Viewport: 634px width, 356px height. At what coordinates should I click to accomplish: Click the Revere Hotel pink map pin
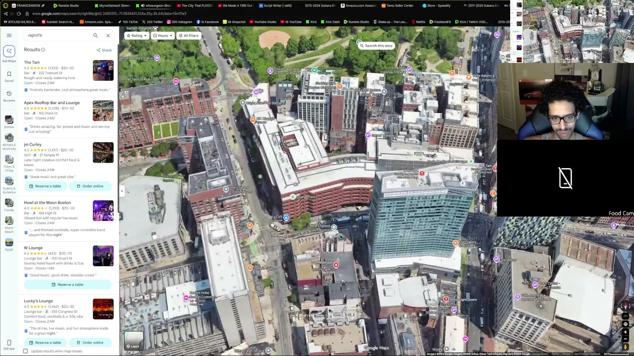186,298
